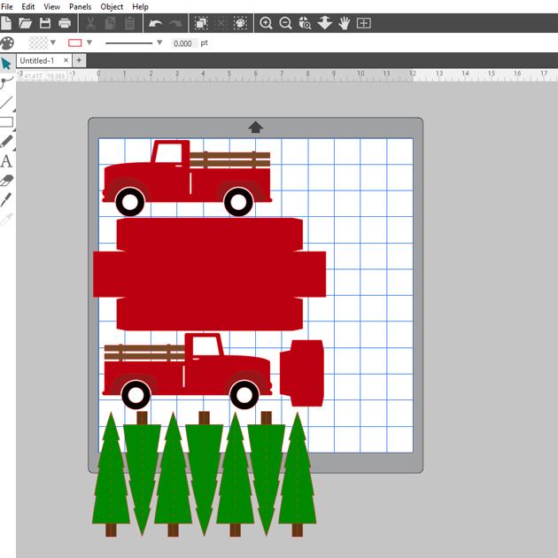The height and width of the screenshot is (558, 558).
Task: Click the Print icon
Action: coord(65,23)
